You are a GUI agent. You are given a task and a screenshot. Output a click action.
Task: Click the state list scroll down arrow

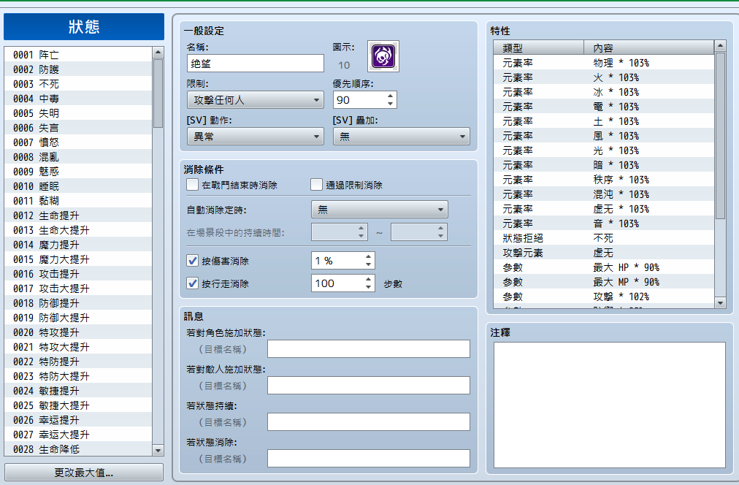(x=158, y=451)
